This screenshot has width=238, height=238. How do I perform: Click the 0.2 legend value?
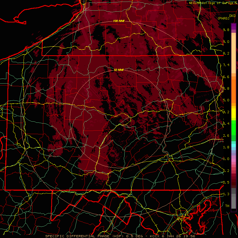226,171
